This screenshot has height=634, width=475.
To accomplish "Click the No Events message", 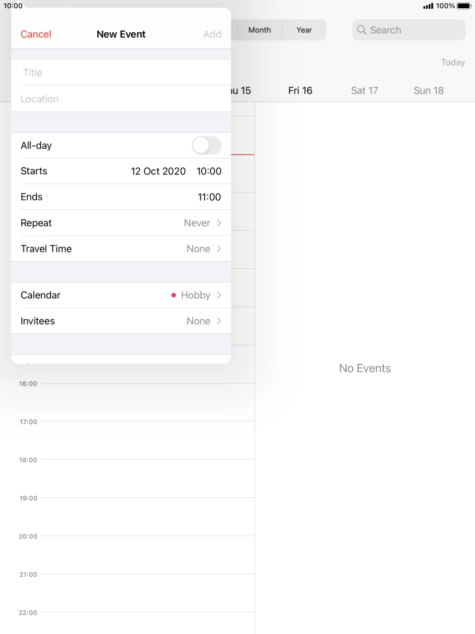I will 365,368.
